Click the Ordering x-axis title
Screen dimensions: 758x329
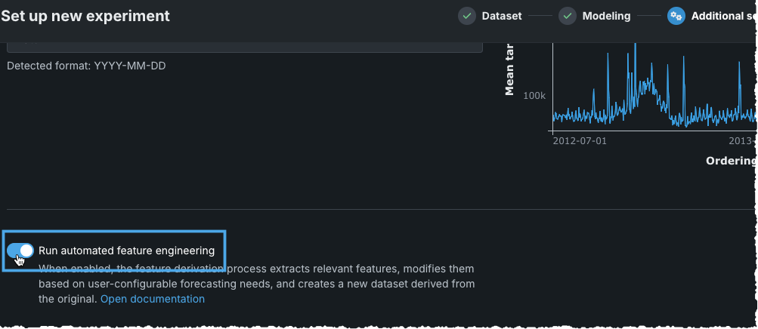coord(731,161)
